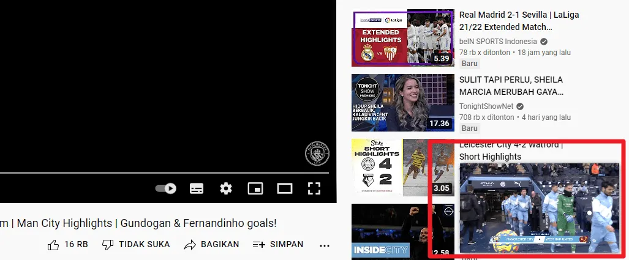Switch to theater mode view

[x=285, y=188]
